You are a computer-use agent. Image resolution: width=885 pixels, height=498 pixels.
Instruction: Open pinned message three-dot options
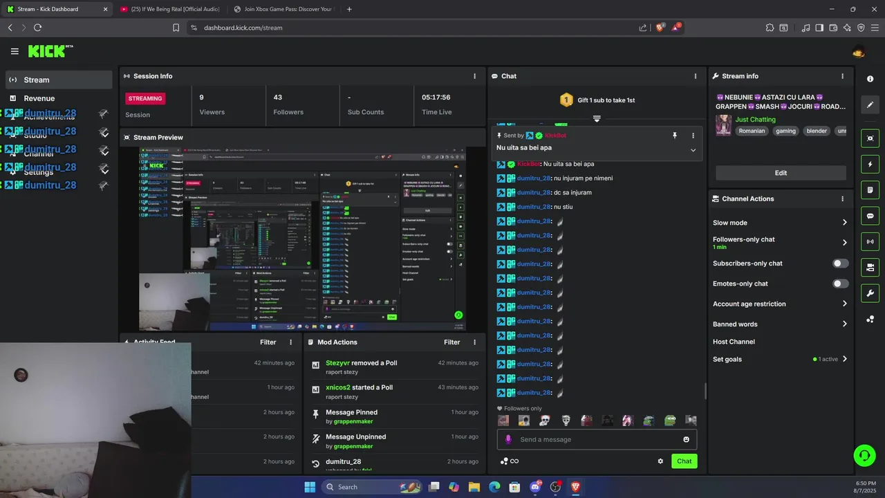pos(693,136)
